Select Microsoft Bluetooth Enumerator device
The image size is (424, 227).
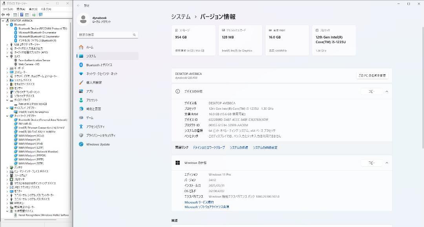point(37,33)
